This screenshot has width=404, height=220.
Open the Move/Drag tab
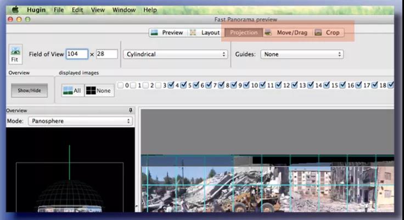[x=286, y=32]
